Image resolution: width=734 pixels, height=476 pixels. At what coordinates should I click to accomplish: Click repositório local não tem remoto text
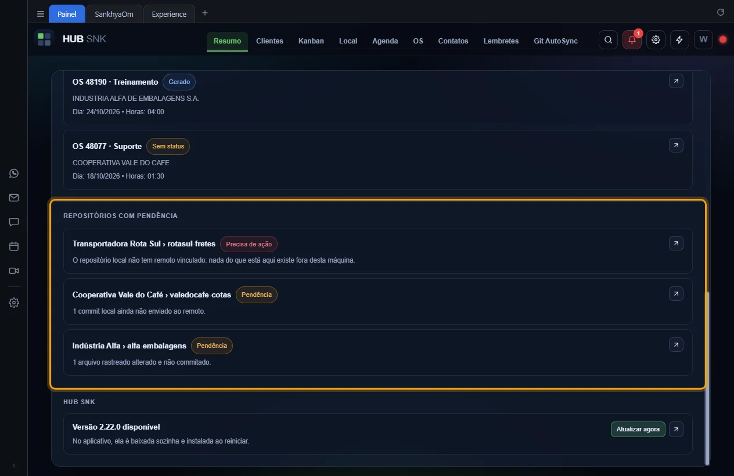(x=214, y=260)
